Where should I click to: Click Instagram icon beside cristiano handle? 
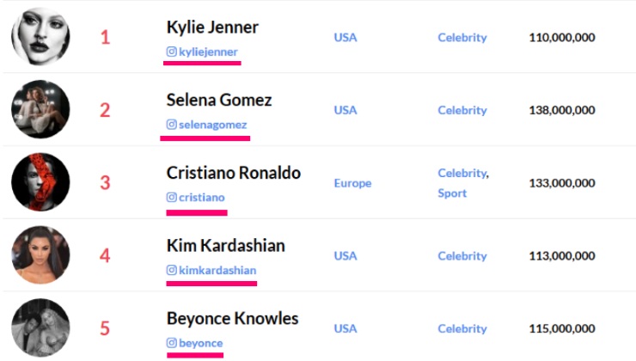pyautogui.click(x=172, y=197)
